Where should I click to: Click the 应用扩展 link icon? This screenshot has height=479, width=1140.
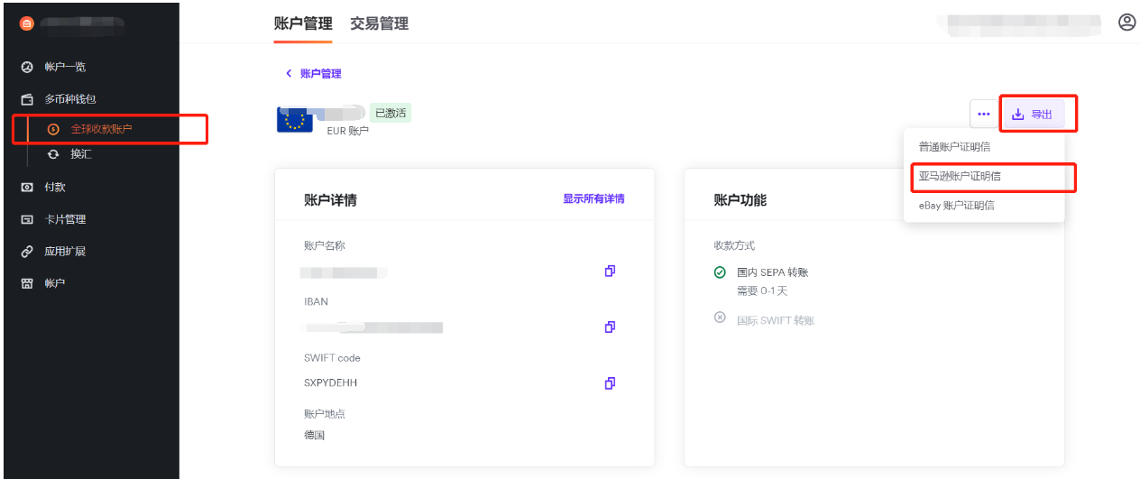pyautogui.click(x=27, y=252)
